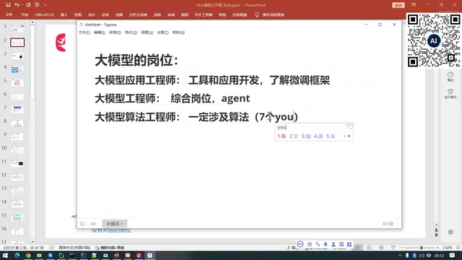
Task: Open notification center in system tray
Action: 453,255
